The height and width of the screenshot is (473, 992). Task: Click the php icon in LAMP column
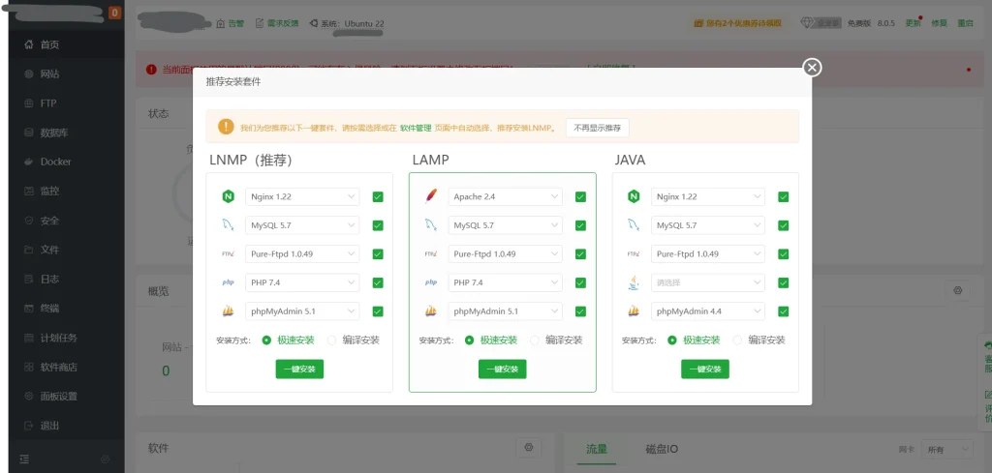point(431,282)
